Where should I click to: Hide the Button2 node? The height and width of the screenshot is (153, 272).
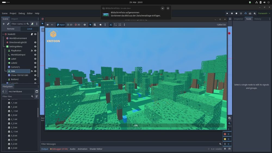(35, 79)
